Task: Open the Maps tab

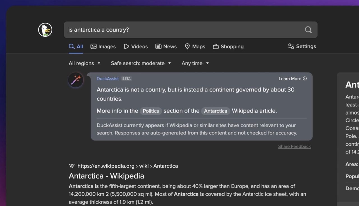Action: pyautogui.click(x=195, y=47)
